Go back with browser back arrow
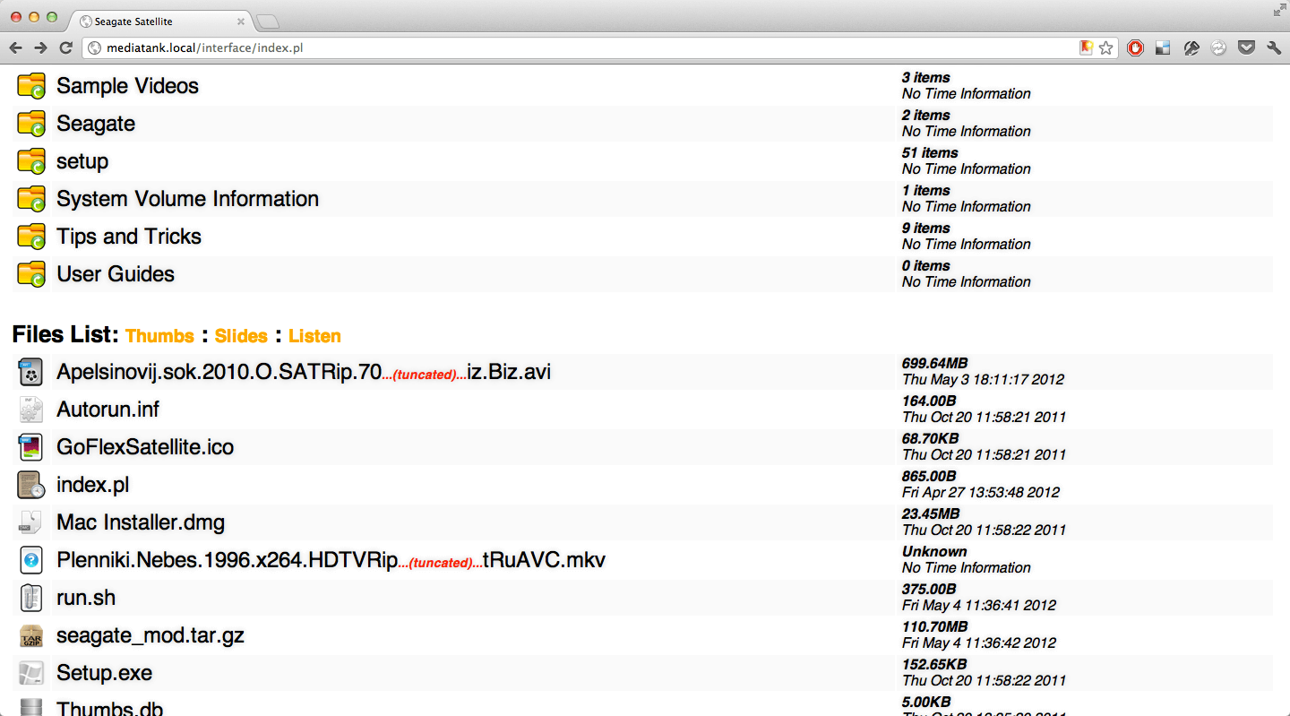The width and height of the screenshot is (1290, 716). (16, 47)
